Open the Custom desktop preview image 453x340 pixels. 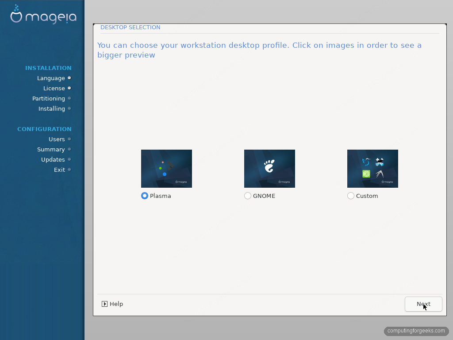coord(372,169)
